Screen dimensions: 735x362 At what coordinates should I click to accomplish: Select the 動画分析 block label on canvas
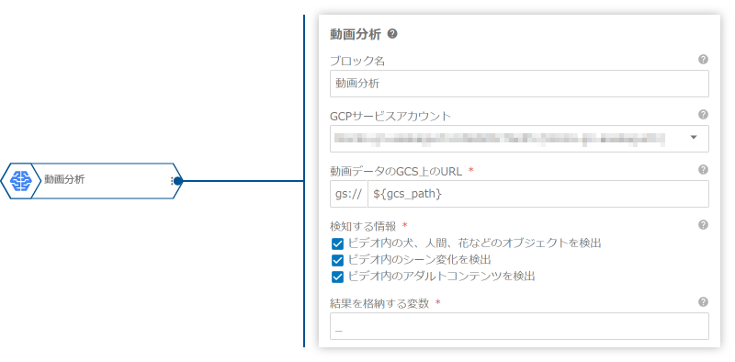pyautogui.click(x=64, y=179)
